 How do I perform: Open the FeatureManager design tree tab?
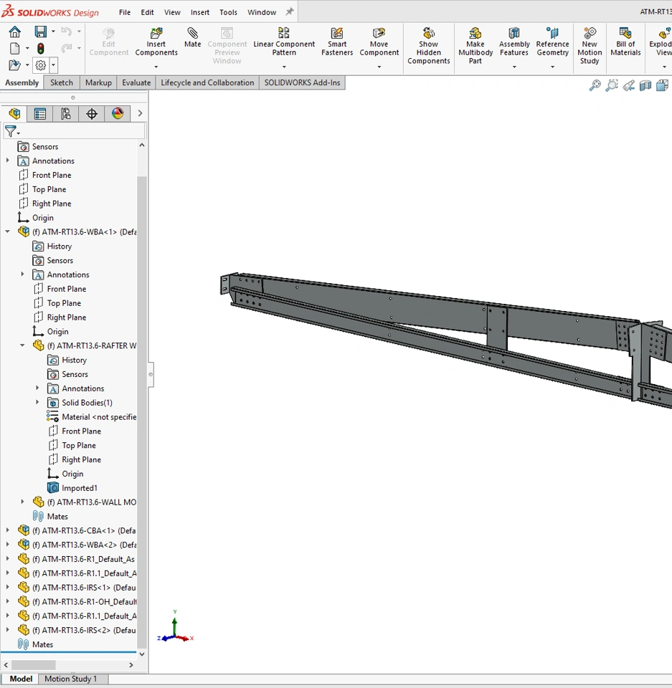coord(14,114)
